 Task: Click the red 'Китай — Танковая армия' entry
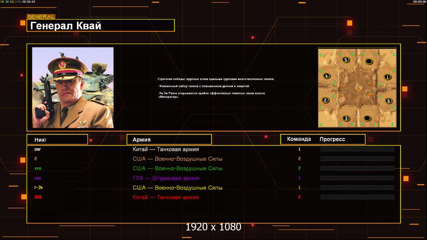pos(165,197)
